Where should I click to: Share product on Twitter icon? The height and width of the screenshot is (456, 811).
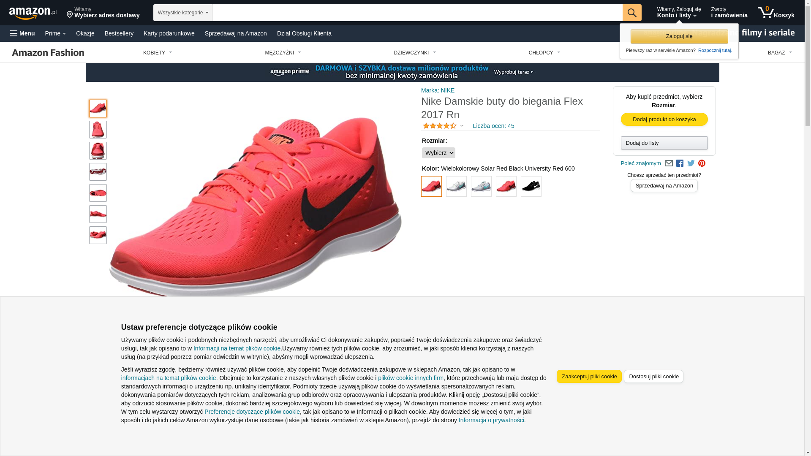[x=691, y=163]
